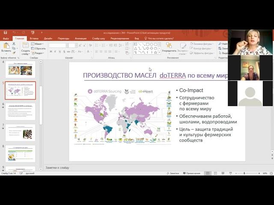Toggle text shadow (S) formatting
Image resolution: width=274 pixels, height=205 pixels.
[64, 52]
